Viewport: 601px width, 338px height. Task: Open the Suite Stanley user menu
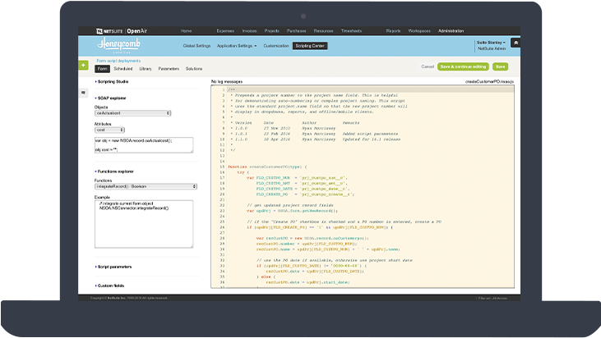pyautogui.click(x=491, y=43)
